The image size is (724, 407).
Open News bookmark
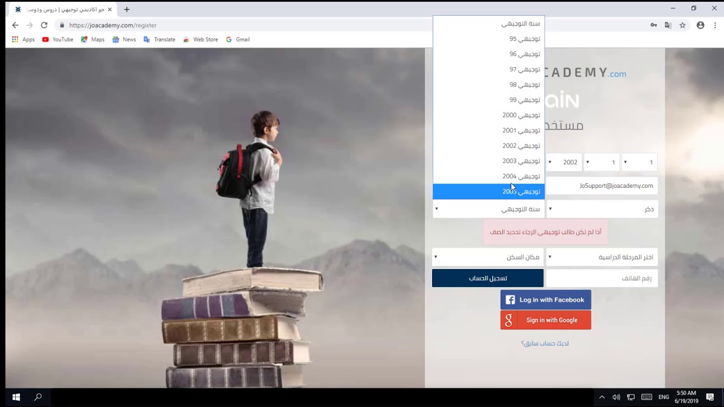(x=124, y=40)
